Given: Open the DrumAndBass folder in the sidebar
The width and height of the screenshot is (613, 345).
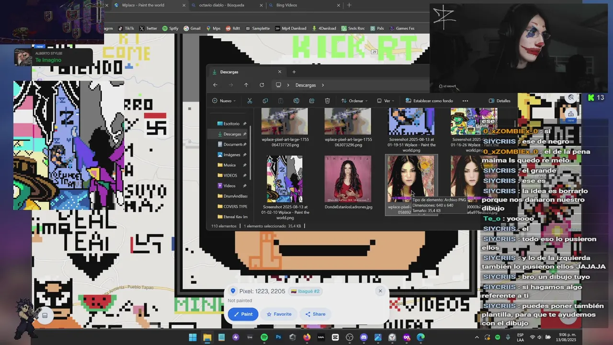Looking at the screenshot, I should coord(232,196).
